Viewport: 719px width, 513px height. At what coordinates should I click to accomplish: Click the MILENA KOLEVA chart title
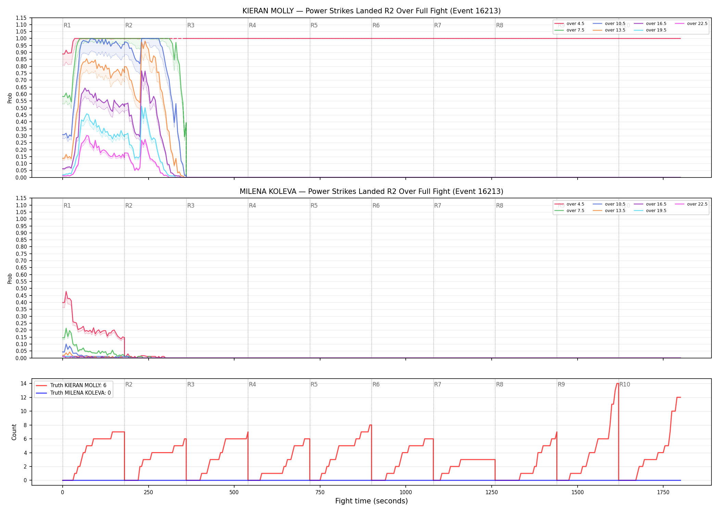[x=371, y=192]
